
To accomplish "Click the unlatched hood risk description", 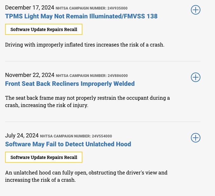I will (86, 176).
